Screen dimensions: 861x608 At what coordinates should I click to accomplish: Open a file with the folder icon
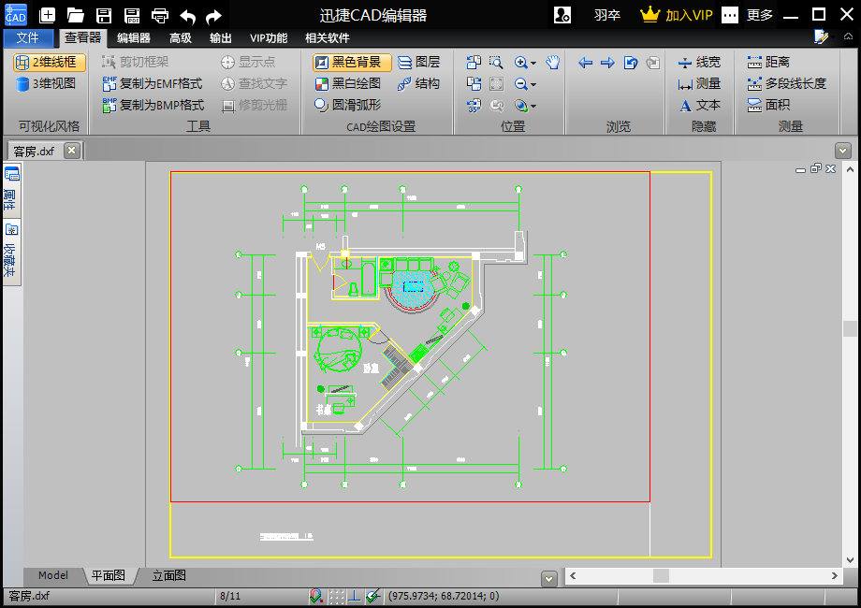click(x=75, y=15)
